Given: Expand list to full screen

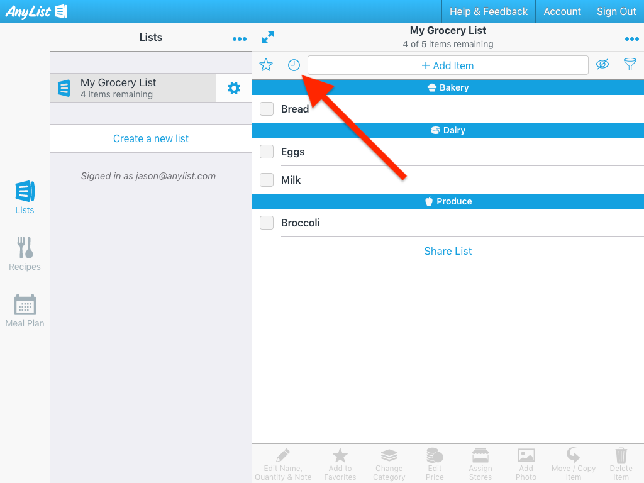Looking at the screenshot, I should pyautogui.click(x=268, y=38).
